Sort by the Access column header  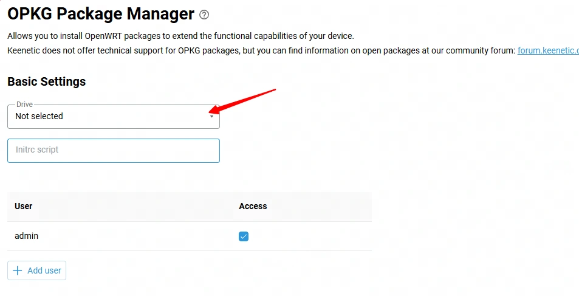pos(253,206)
